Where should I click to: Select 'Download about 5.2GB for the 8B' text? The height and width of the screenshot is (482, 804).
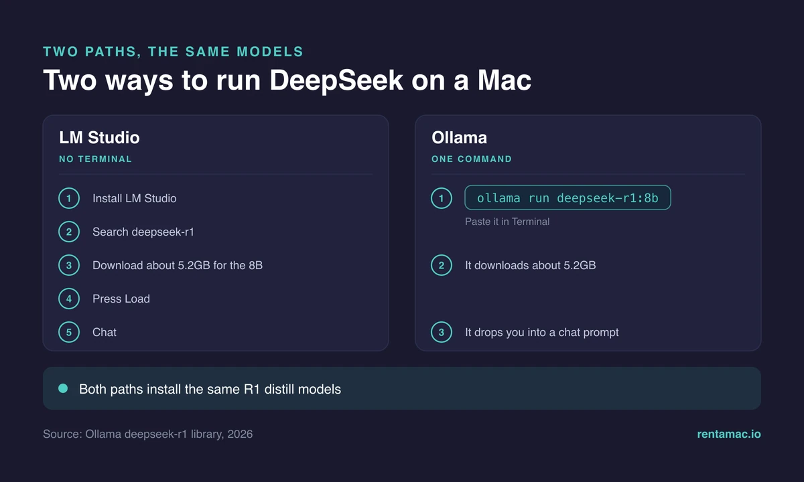(x=178, y=265)
